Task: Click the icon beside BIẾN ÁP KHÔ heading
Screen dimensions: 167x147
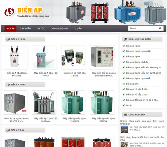Action: [x=8, y=130]
